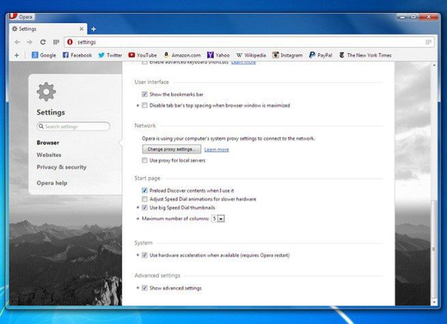447x324 pixels.
Task: Open the Yahoo bookmark
Action: [x=218, y=55]
